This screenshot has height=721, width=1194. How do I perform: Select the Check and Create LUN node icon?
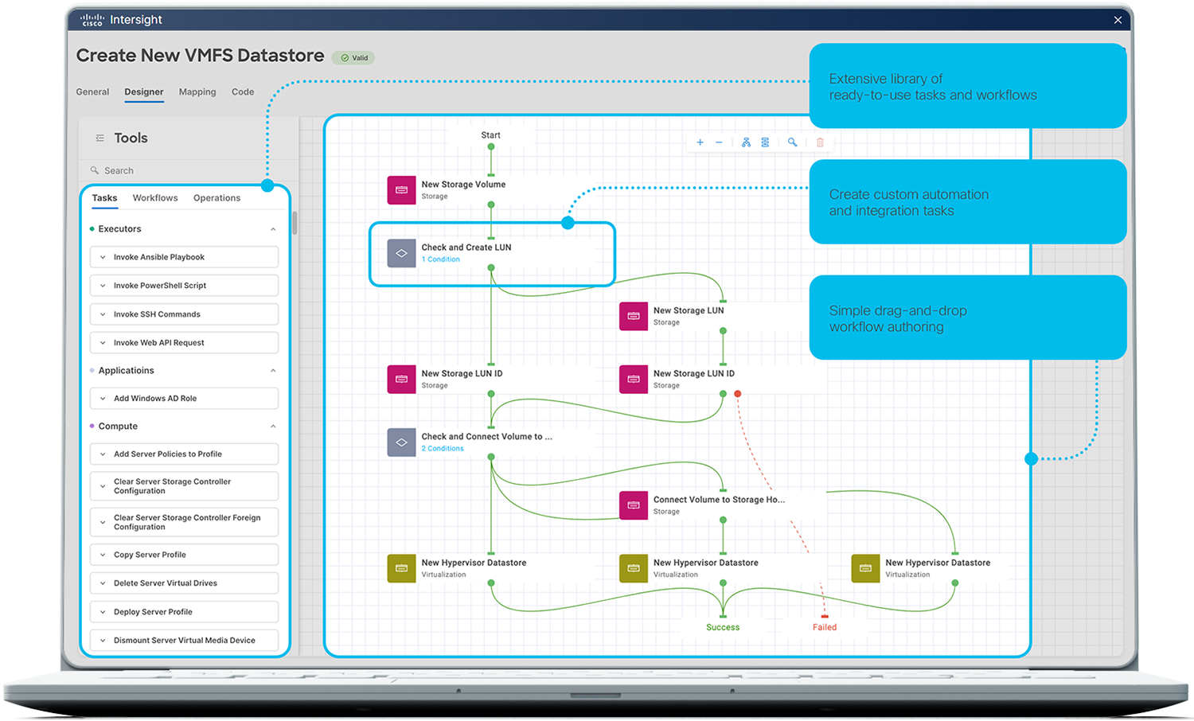(401, 253)
